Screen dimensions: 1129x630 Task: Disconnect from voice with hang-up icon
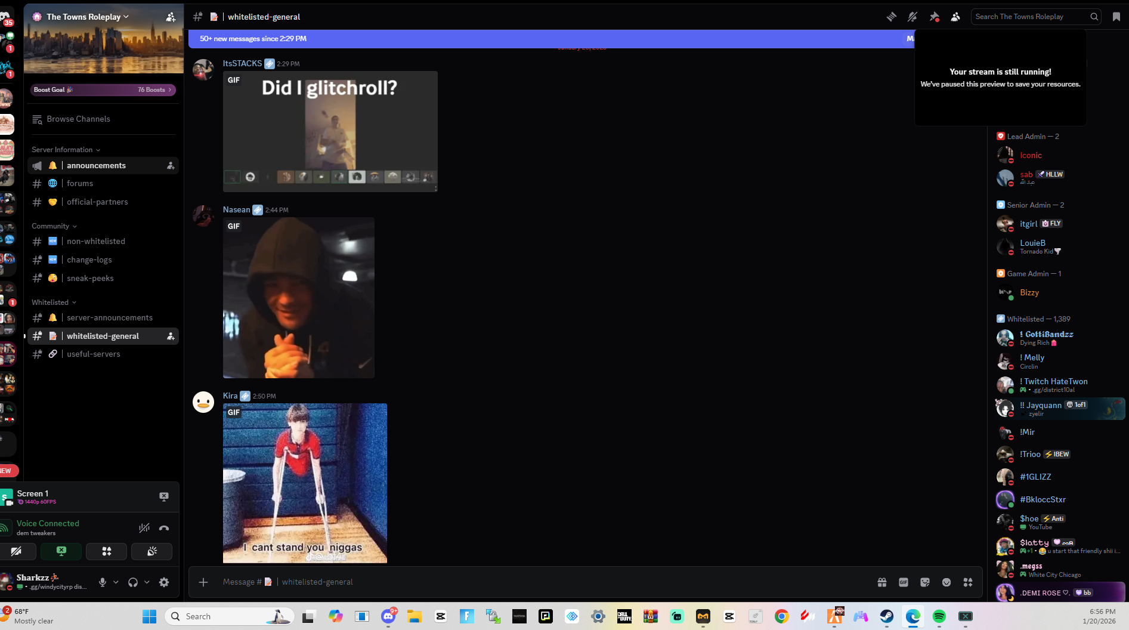(x=164, y=528)
